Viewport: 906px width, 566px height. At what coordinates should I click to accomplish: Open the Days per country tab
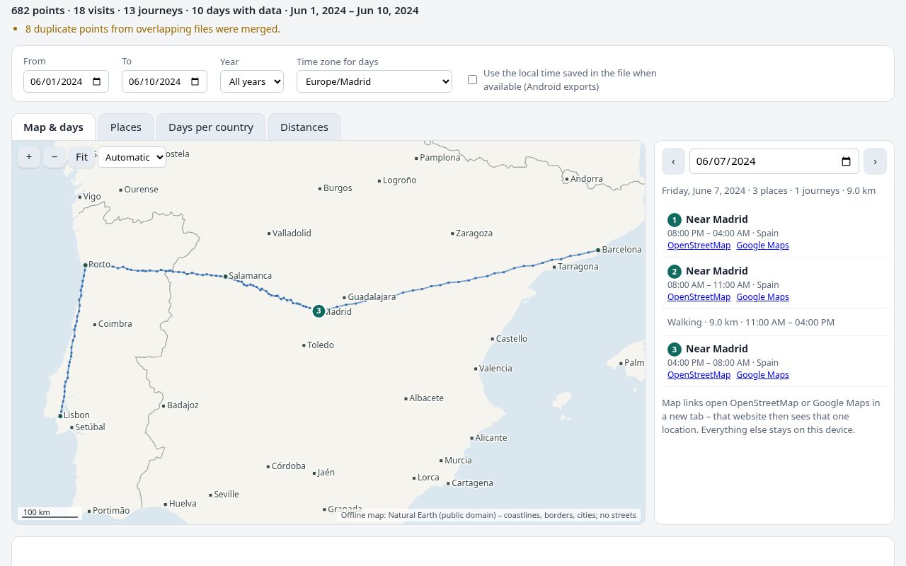coord(211,127)
